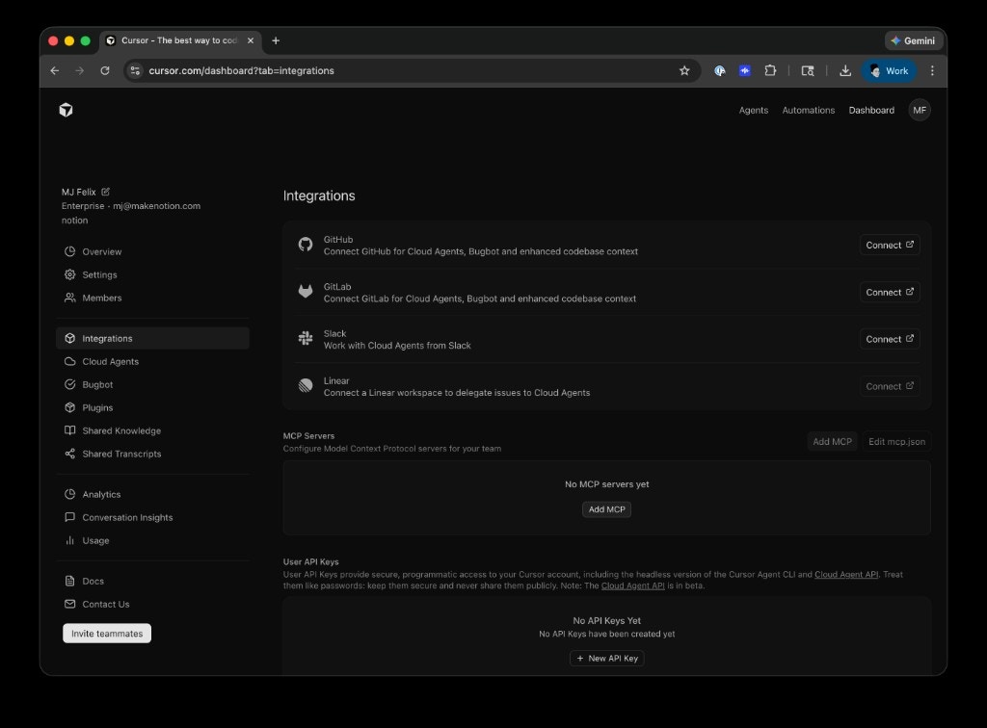Open the MF profile avatar menu
987x728 pixels.
[920, 110]
